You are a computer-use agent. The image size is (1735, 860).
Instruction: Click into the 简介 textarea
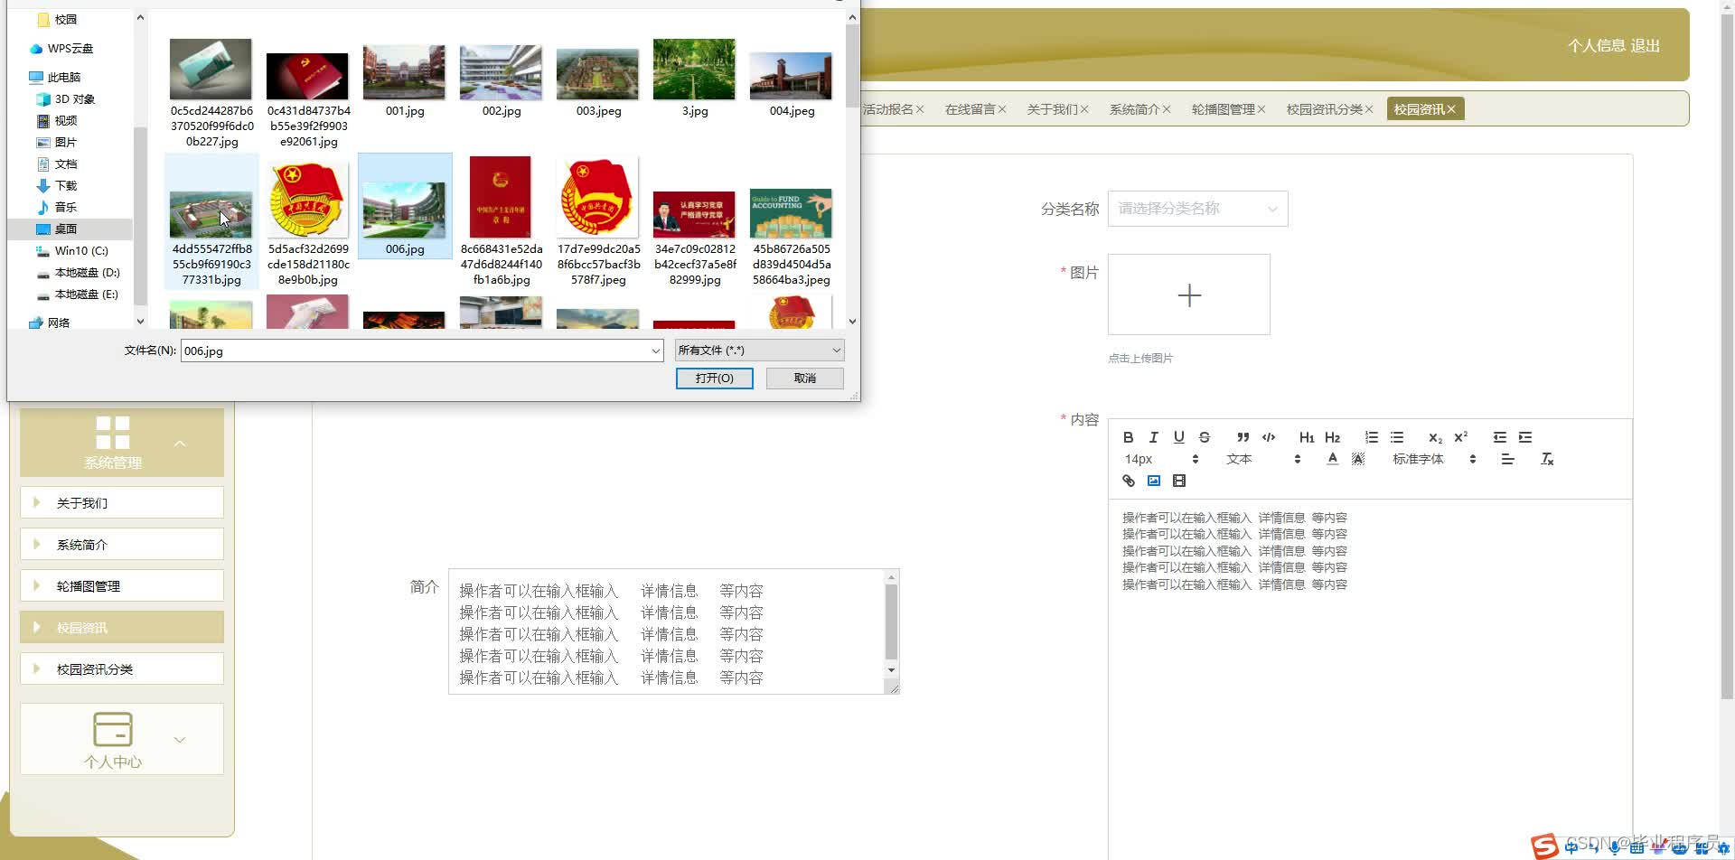[667, 631]
